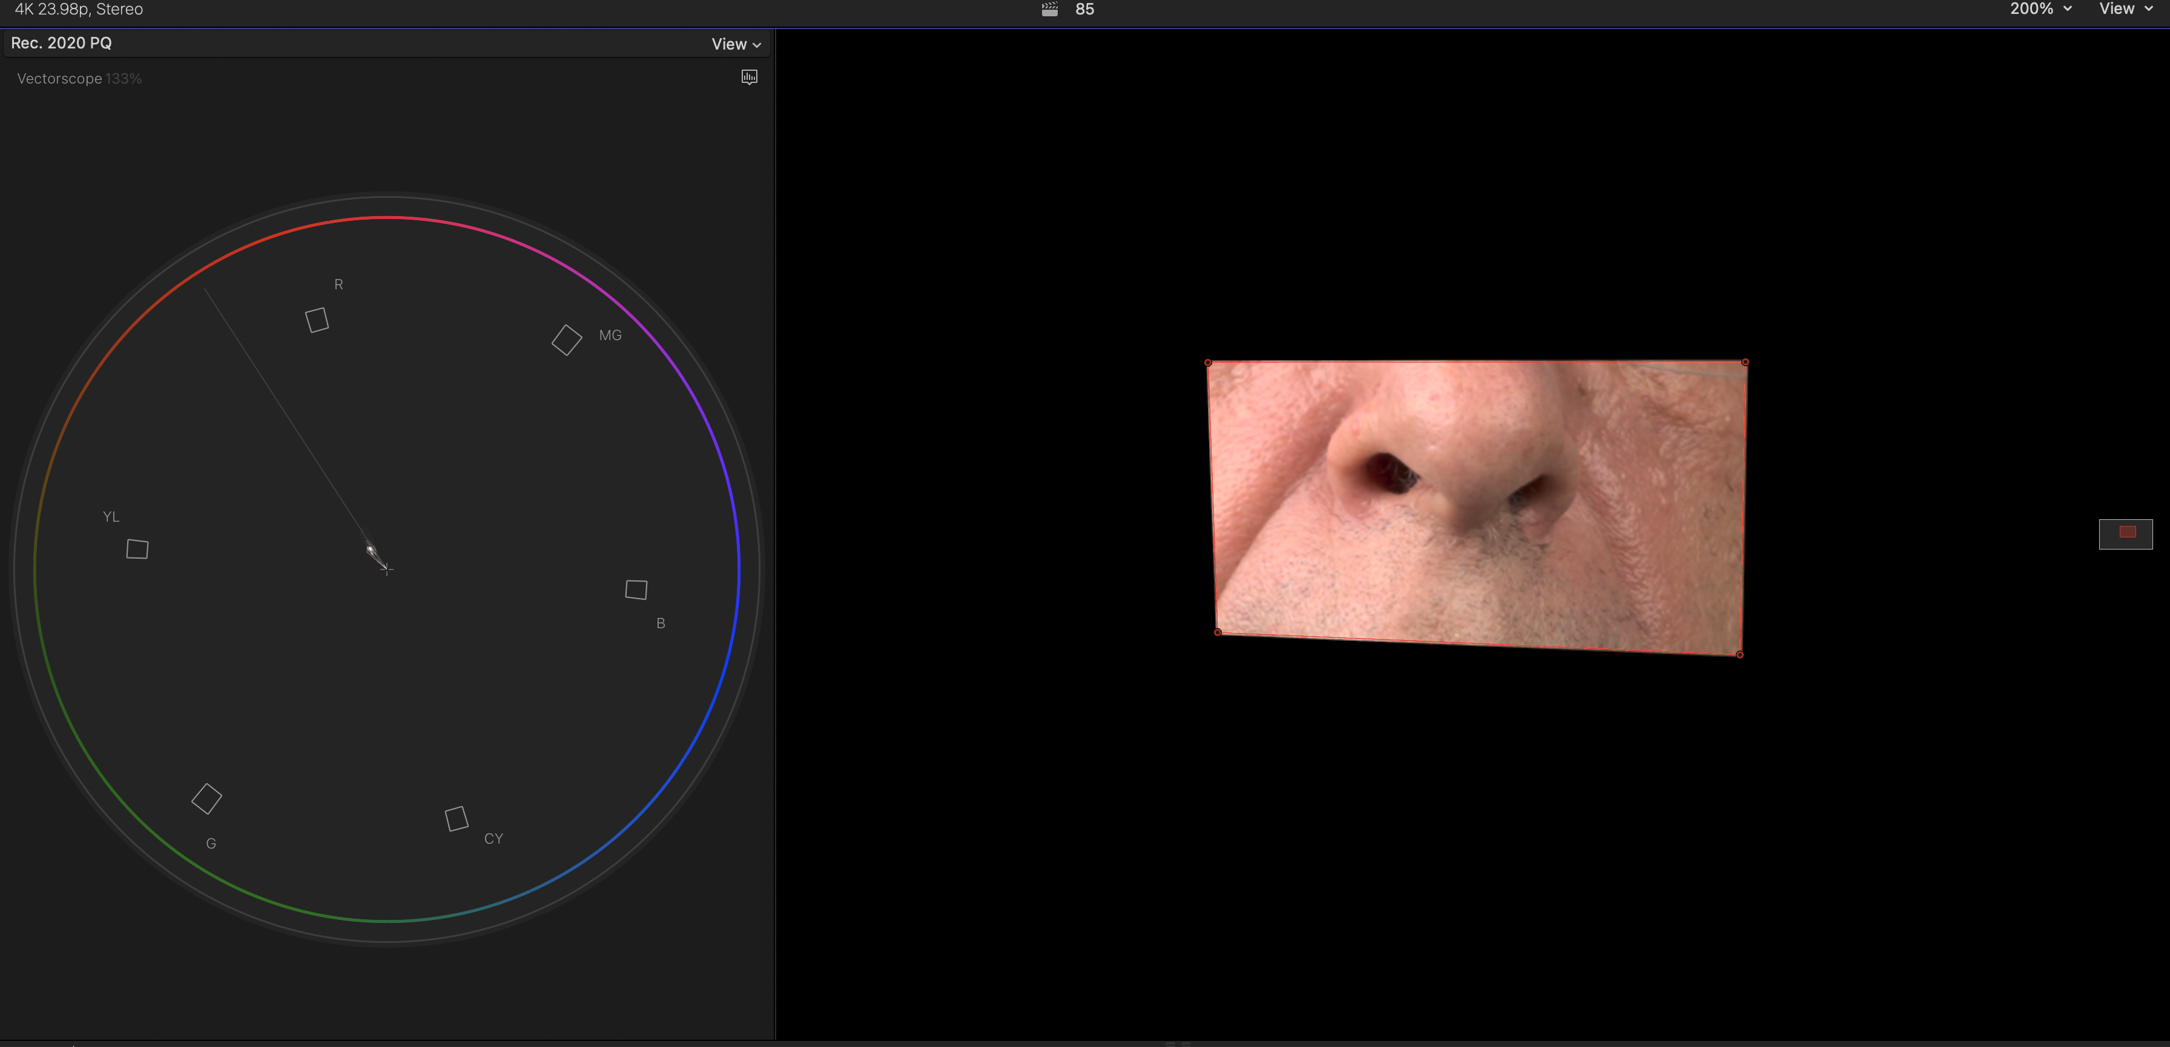This screenshot has width=2170, height=1047.
Task: Click the Rec. 2020 PQ scope header
Action: [x=62, y=43]
